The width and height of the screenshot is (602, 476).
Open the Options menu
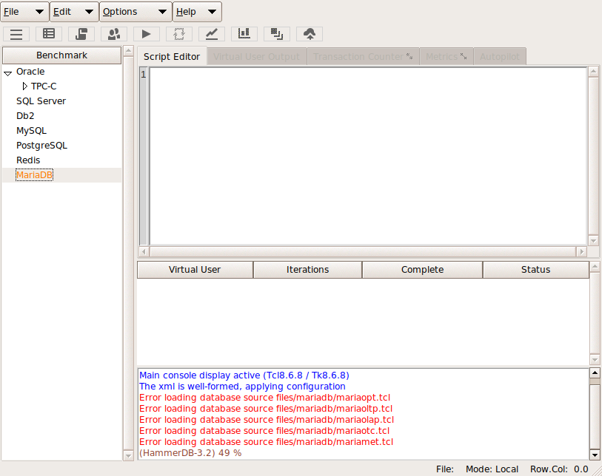click(x=136, y=12)
